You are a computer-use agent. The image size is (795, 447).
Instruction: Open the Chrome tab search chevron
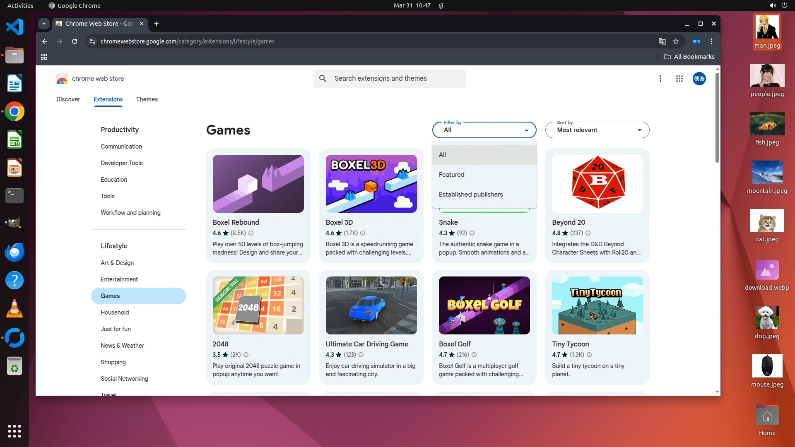44,24
